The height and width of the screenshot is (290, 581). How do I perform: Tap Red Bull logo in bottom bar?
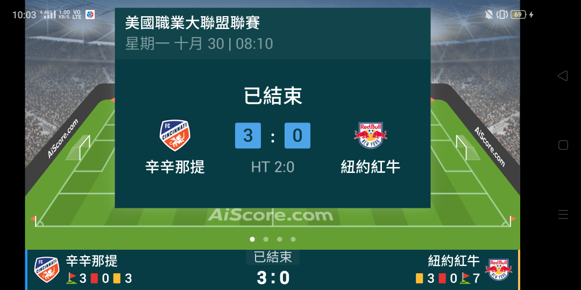(x=499, y=270)
